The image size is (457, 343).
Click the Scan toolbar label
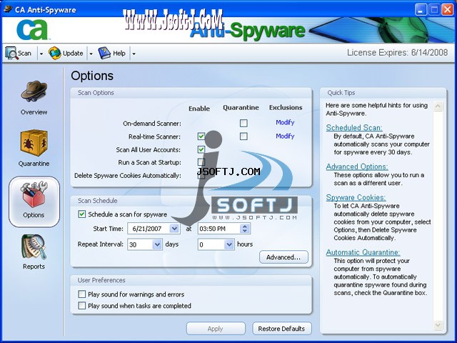point(24,54)
